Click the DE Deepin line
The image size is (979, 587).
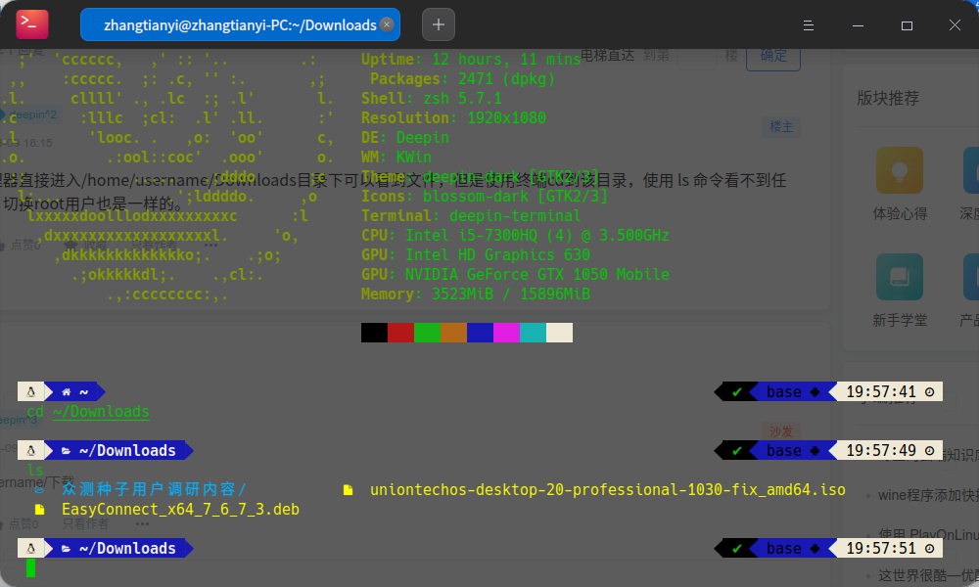click(405, 137)
